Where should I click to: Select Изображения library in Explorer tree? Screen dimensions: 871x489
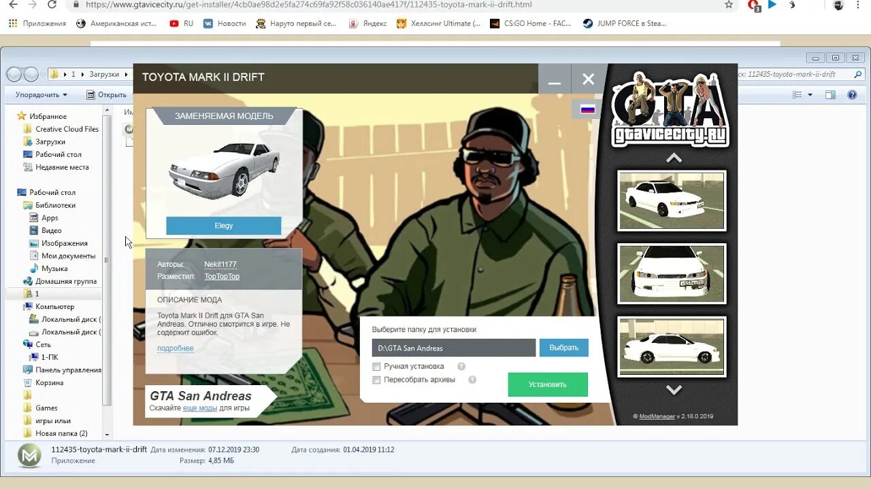click(x=59, y=243)
